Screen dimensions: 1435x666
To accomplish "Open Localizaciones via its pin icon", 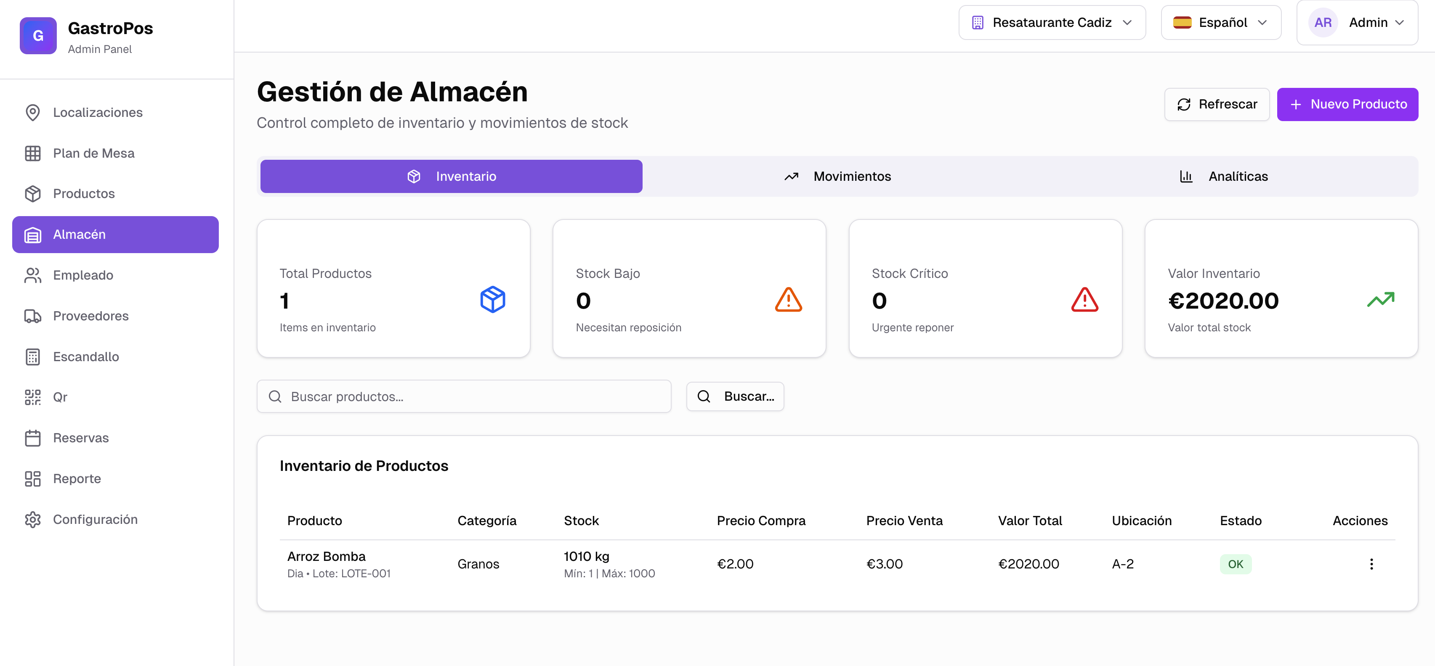I will (32, 112).
